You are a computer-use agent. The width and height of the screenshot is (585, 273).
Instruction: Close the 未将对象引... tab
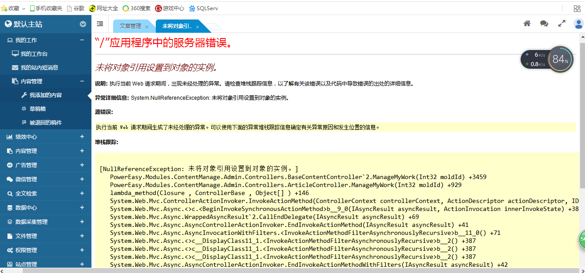[197, 27]
